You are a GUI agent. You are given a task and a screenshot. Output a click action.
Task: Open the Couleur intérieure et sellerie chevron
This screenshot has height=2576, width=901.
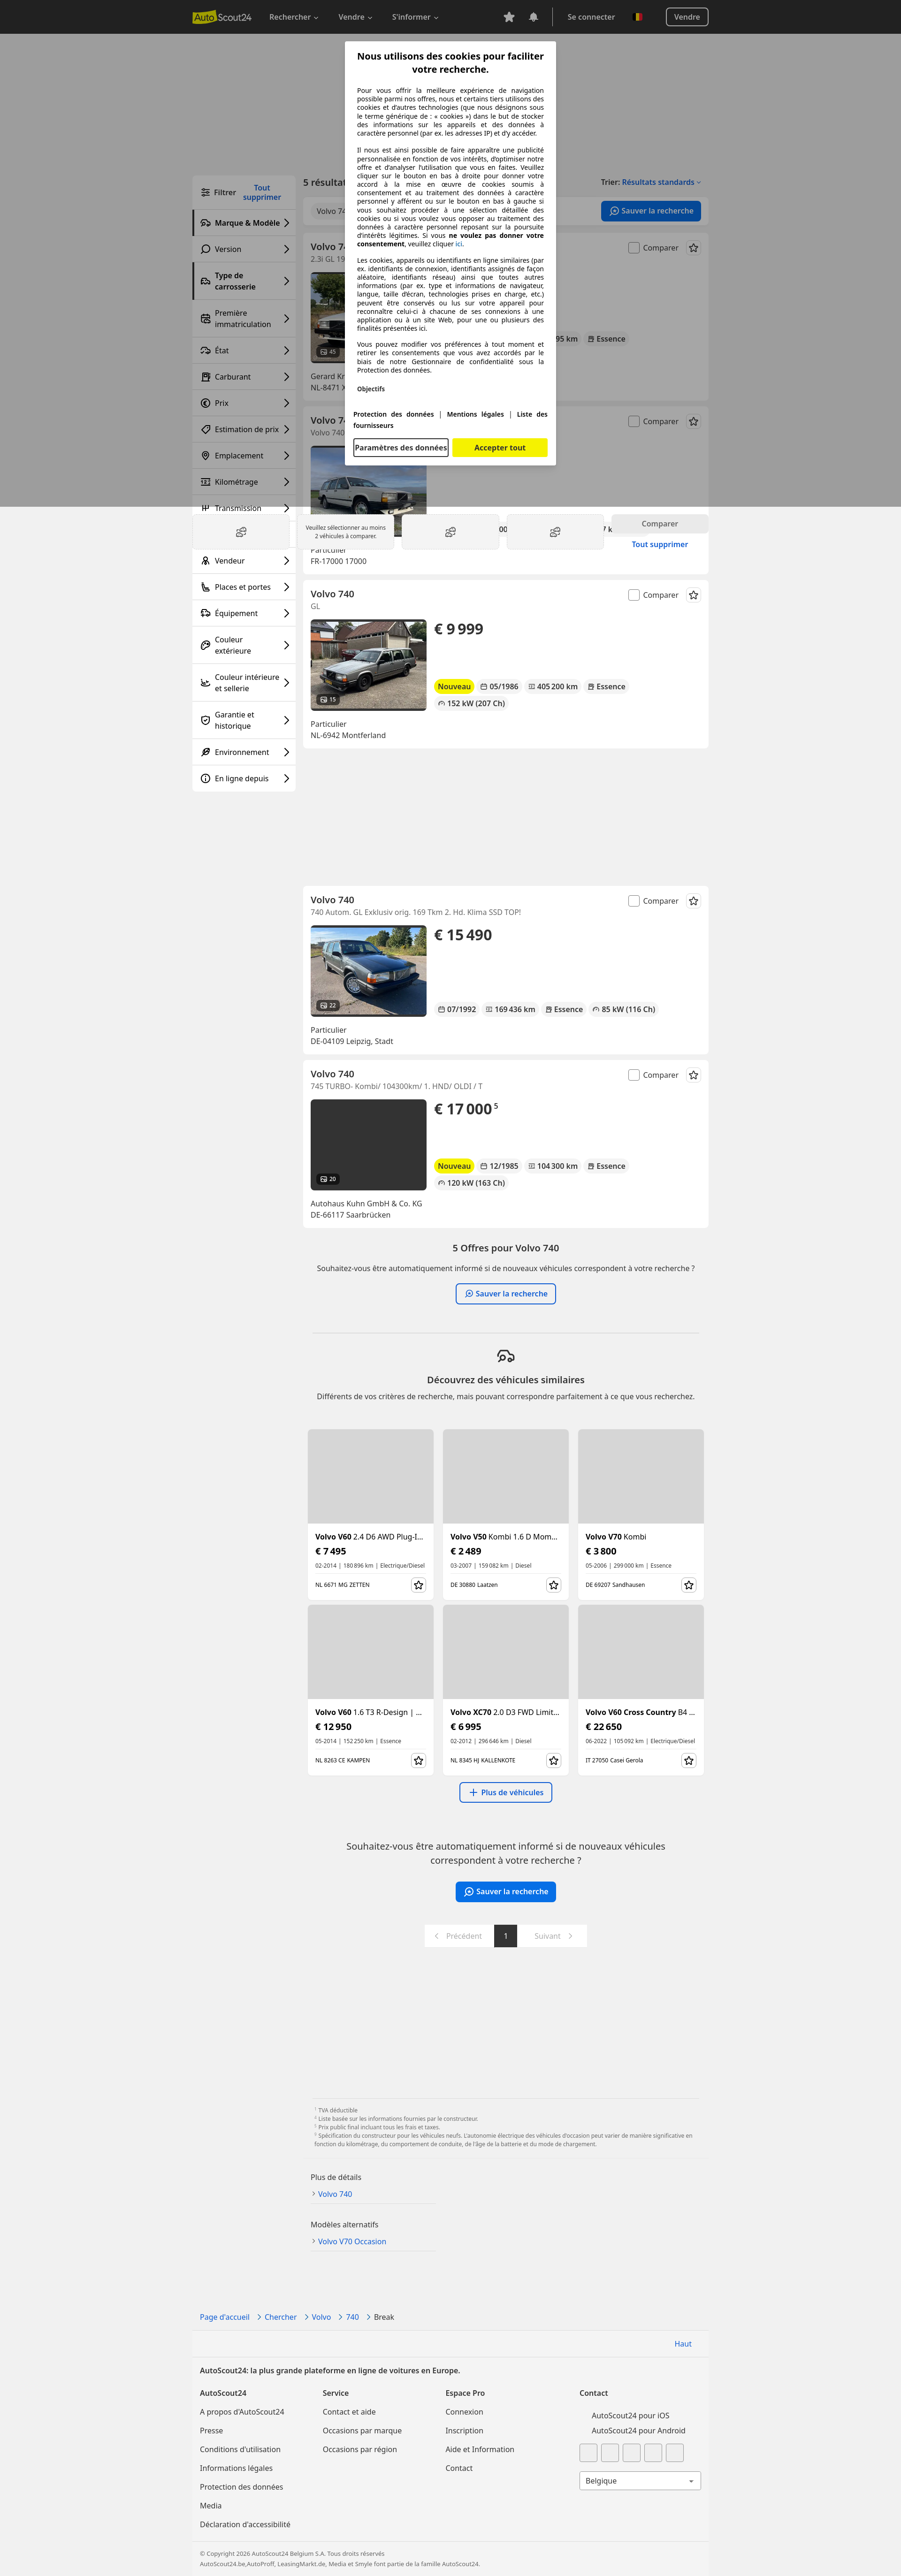pos(286,683)
